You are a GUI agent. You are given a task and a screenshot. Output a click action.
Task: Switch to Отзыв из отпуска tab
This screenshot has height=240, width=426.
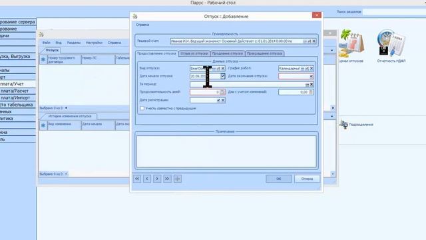[x=194, y=53]
